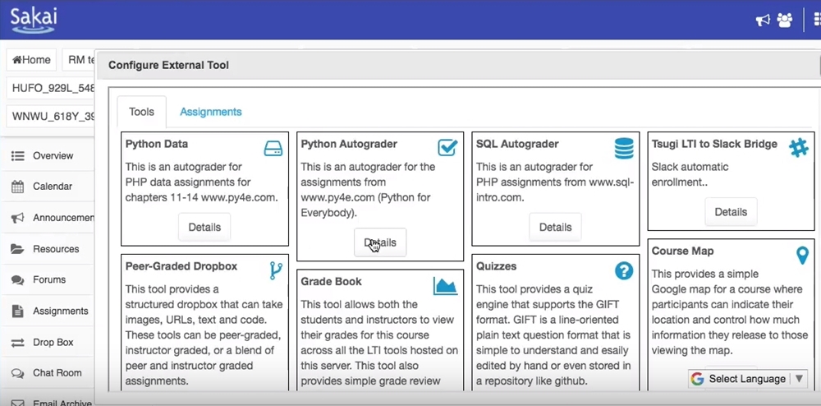Click the Python Autograder checkmark icon
Viewport: 821px width, 406px height.
(447, 148)
